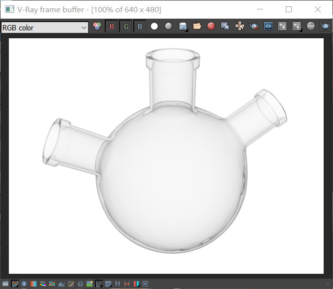Toggle color corrections list icon

pyautogui.click(x=15, y=284)
